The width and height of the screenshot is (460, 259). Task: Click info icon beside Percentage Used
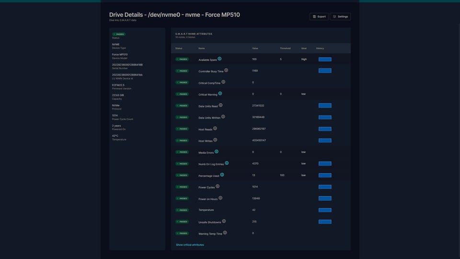(222, 175)
